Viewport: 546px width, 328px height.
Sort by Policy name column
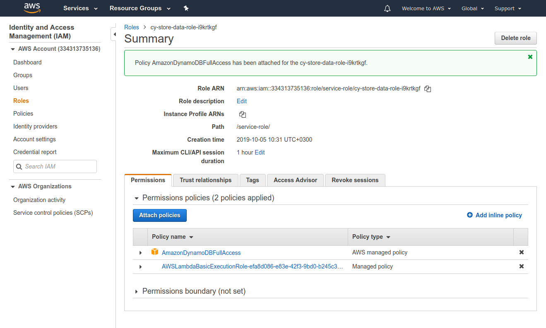pyautogui.click(x=173, y=237)
